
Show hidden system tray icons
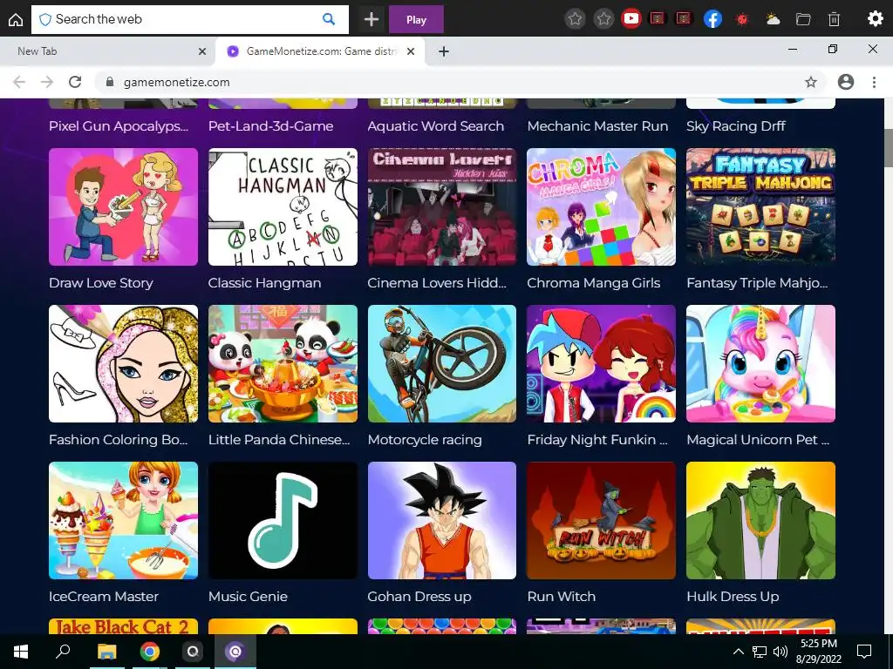(x=738, y=652)
